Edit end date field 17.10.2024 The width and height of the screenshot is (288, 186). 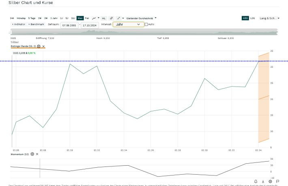90,25
